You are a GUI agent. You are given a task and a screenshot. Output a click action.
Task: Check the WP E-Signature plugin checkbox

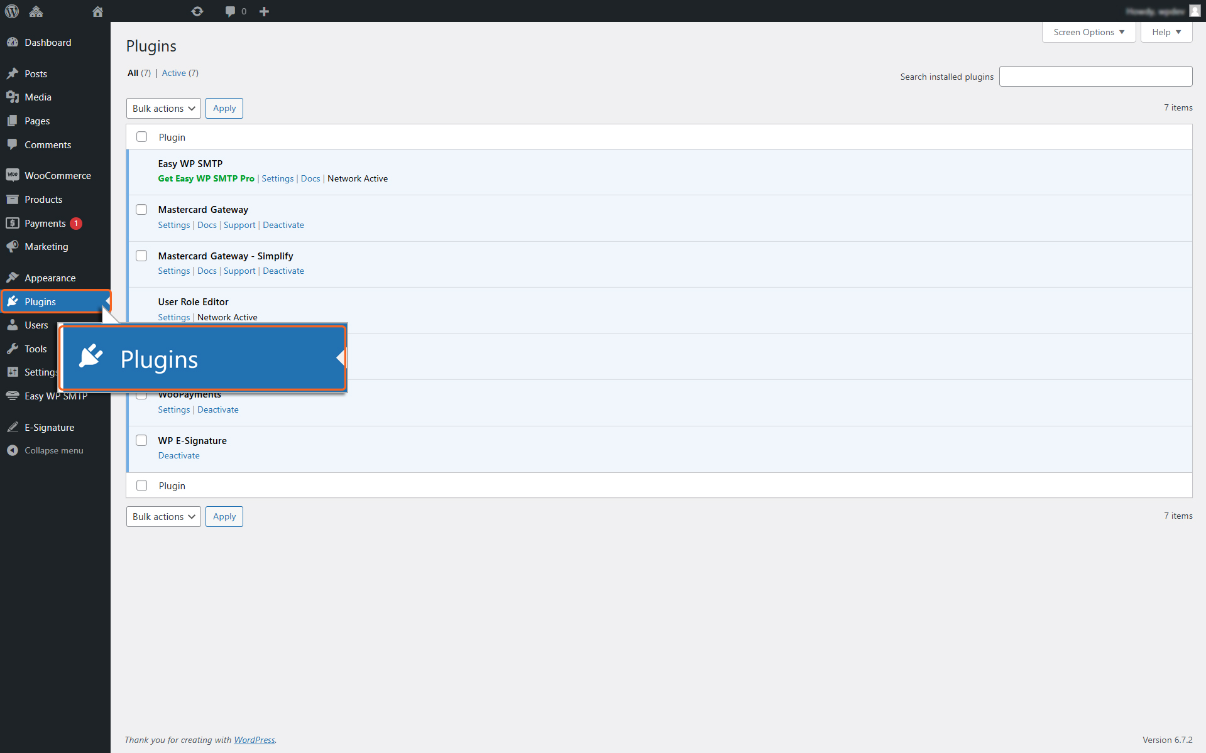[141, 440]
